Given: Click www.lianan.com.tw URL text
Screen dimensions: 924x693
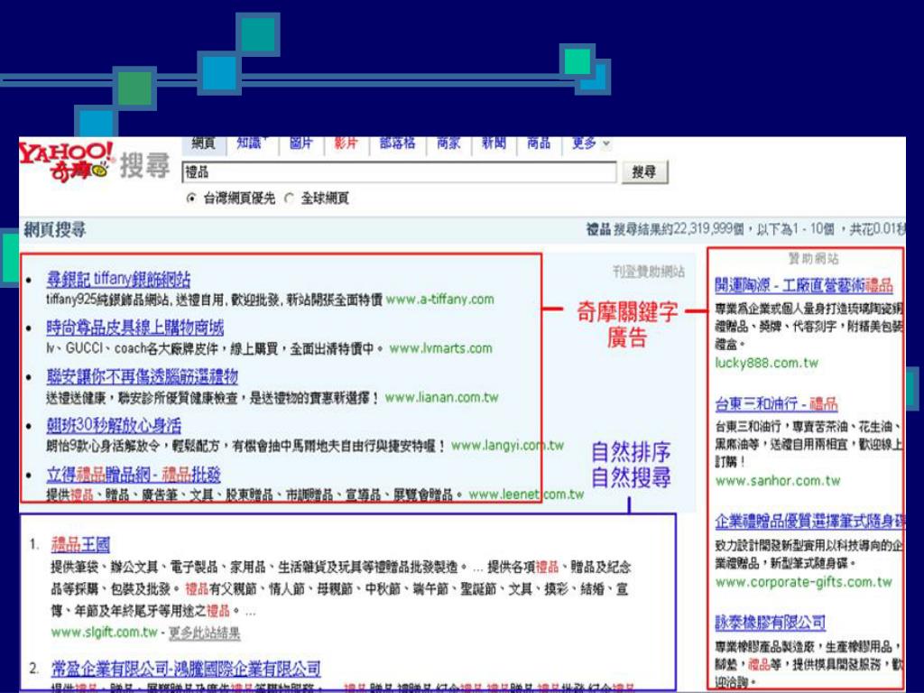Looking at the screenshot, I should click(x=442, y=398).
